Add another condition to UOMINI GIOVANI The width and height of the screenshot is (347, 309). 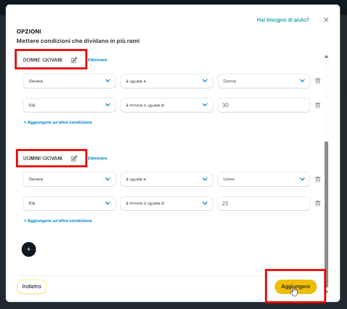click(x=58, y=221)
